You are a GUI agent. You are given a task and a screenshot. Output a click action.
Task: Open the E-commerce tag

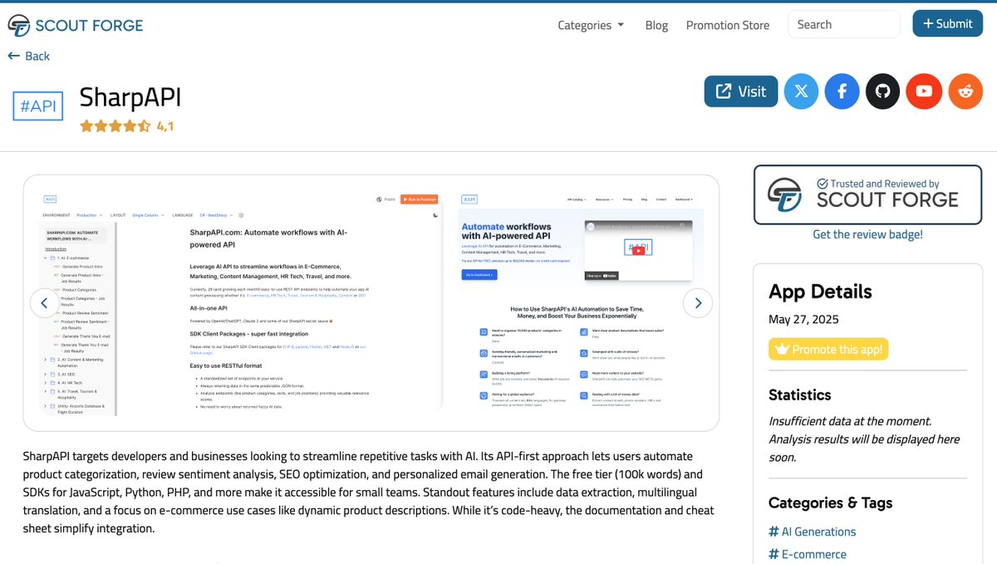click(x=808, y=554)
